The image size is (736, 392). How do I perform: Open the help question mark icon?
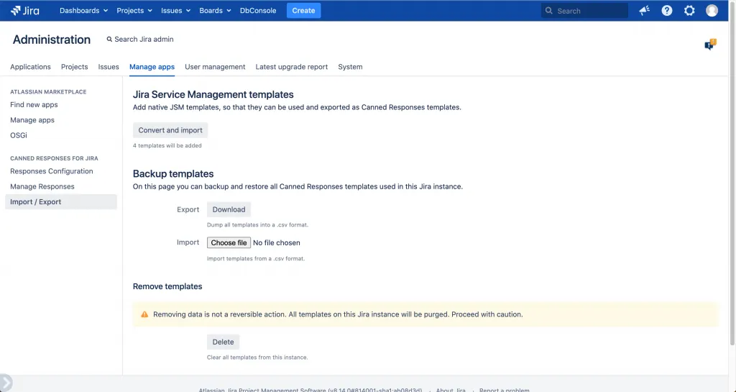pyautogui.click(x=666, y=10)
